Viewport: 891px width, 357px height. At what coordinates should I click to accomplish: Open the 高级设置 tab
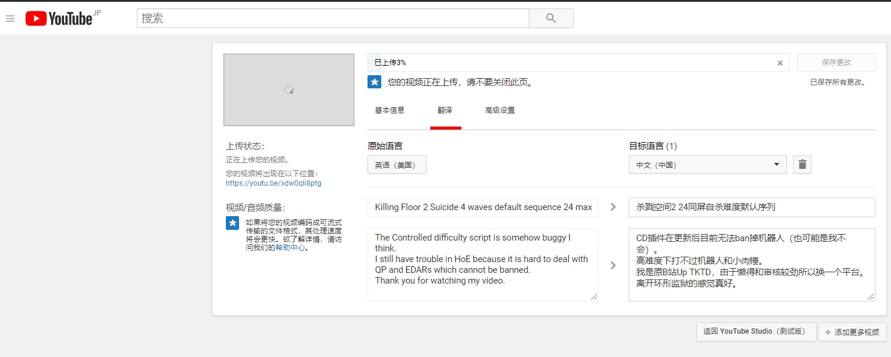tap(500, 110)
